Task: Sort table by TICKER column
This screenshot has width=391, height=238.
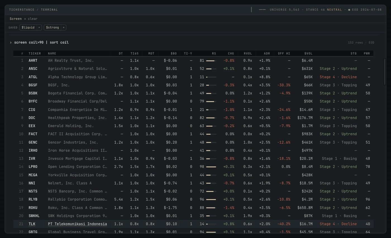Action: tap(35, 53)
